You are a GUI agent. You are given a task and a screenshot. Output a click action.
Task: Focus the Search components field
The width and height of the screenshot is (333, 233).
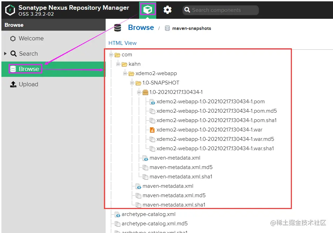tap(220, 10)
